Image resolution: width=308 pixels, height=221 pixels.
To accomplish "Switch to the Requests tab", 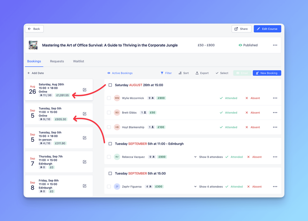I will coord(57,61).
